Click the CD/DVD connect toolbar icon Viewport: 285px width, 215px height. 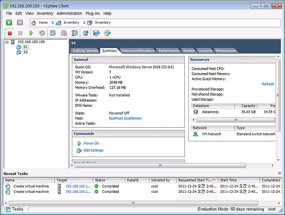point(107,33)
